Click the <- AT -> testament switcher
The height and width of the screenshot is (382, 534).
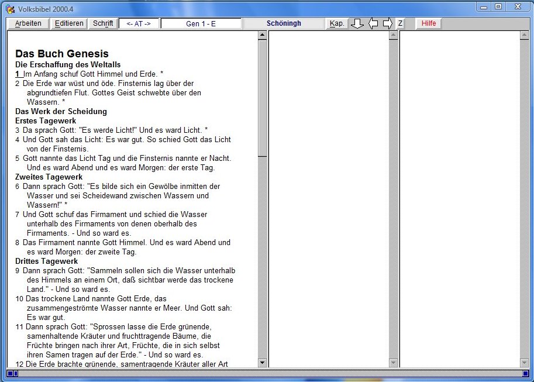click(139, 24)
